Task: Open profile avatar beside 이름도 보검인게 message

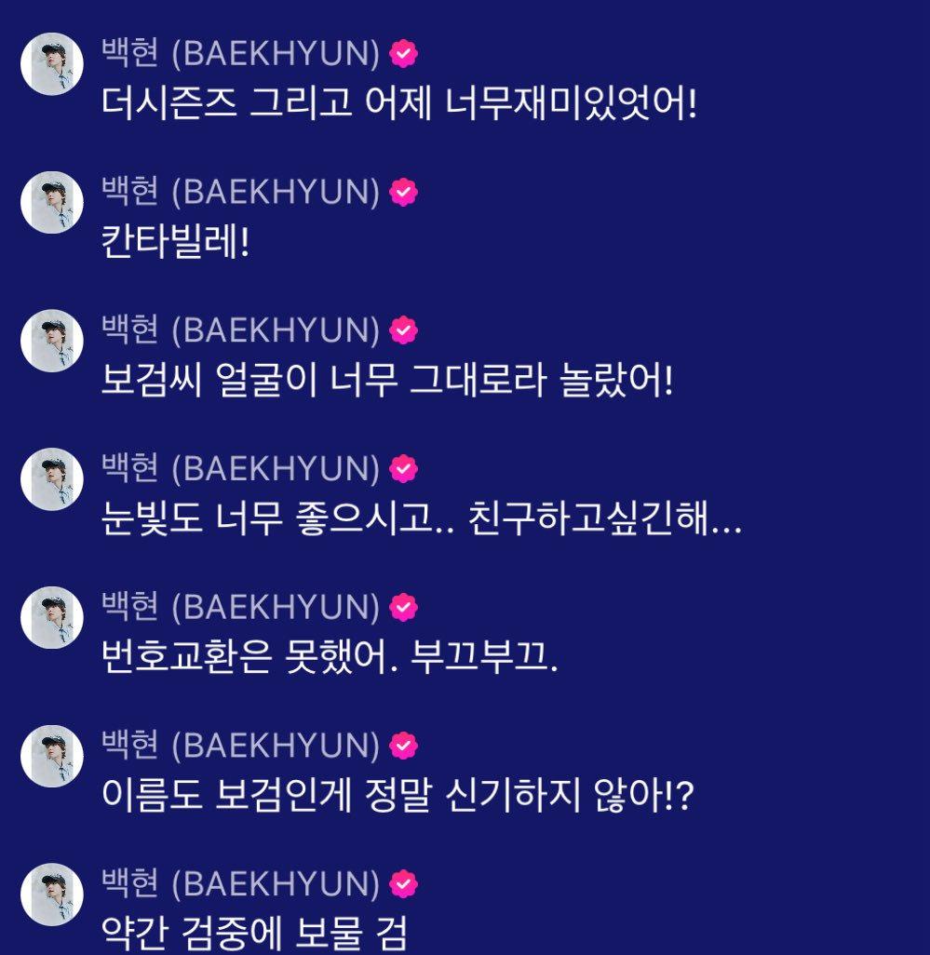Action: coord(52,756)
